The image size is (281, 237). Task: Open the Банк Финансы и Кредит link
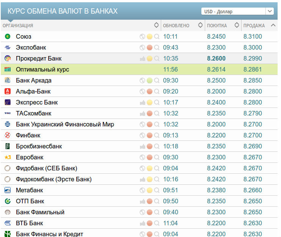[49, 234]
